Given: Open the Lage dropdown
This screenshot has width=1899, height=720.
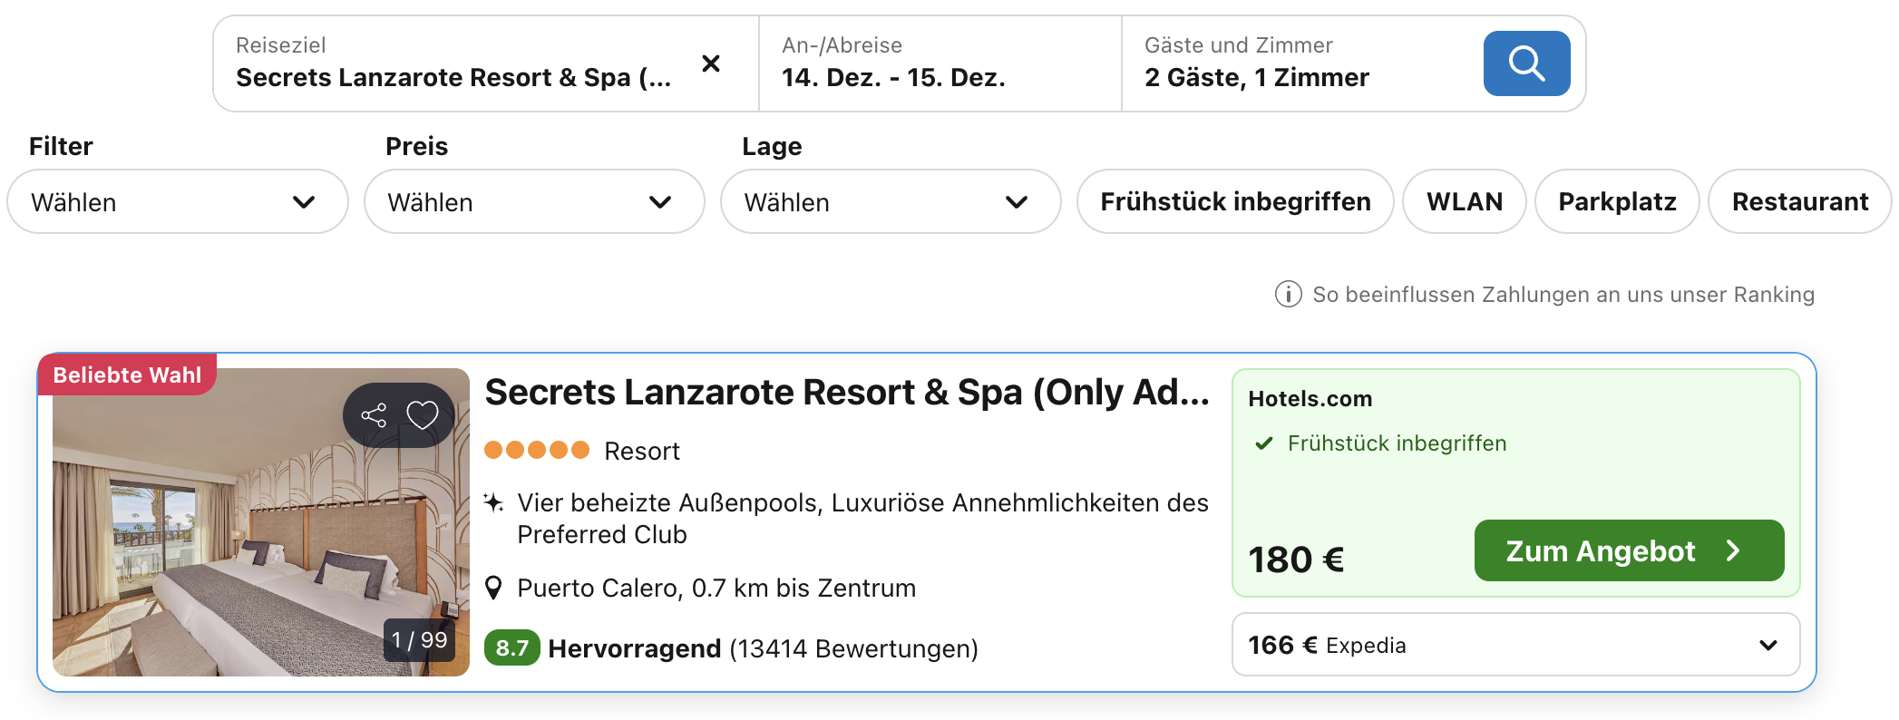Looking at the screenshot, I should 890,201.
